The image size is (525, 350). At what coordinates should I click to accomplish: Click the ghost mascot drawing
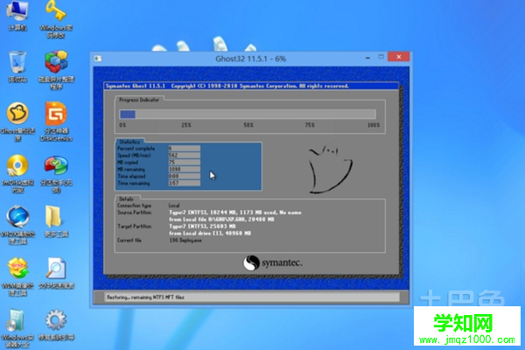tap(330, 169)
